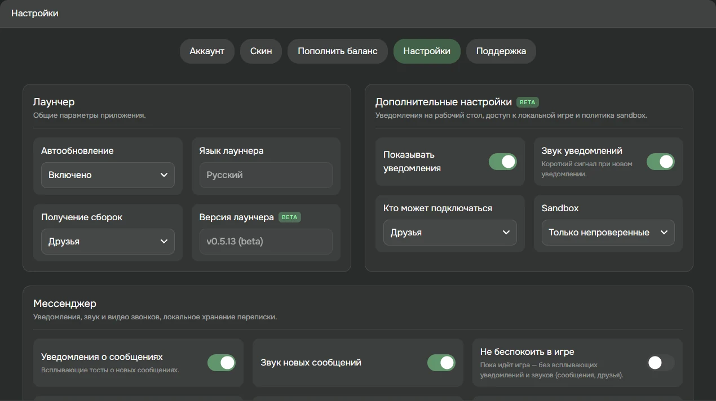The image size is (716, 401).
Task: Open the Пополнить баланс tab
Action: (338, 51)
